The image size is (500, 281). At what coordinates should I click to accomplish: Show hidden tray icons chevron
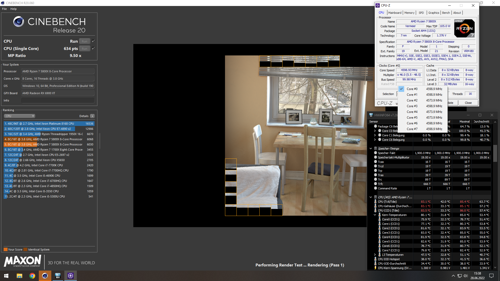pyautogui.click(x=453, y=276)
